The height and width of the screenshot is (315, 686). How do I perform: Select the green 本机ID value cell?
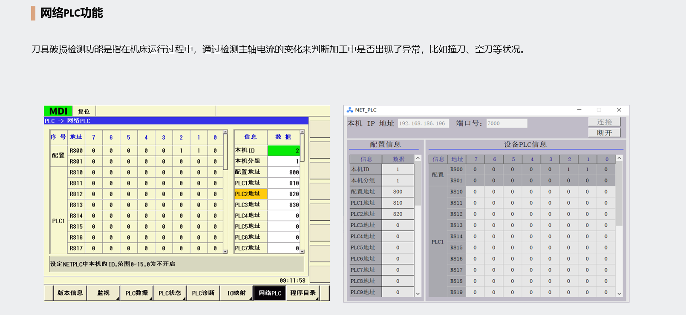pyautogui.click(x=283, y=151)
